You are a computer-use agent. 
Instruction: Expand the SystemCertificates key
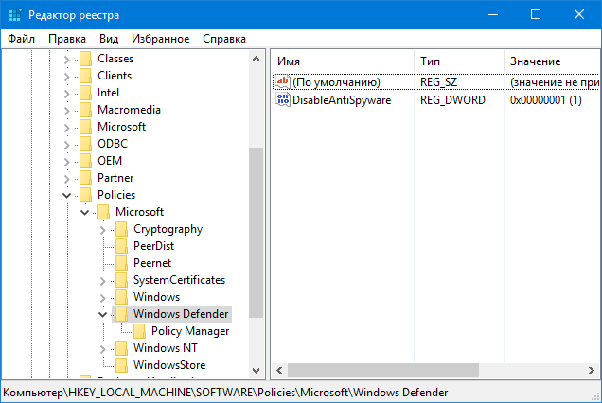(x=102, y=281)
